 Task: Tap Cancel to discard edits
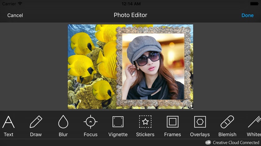point(15,15)
